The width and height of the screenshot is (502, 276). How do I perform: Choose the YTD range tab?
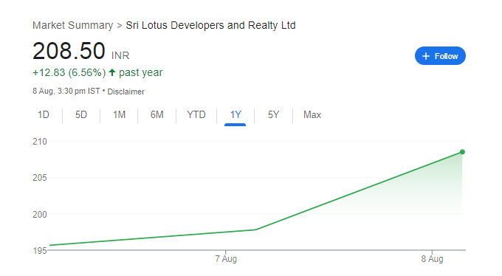tap(196, 114)
